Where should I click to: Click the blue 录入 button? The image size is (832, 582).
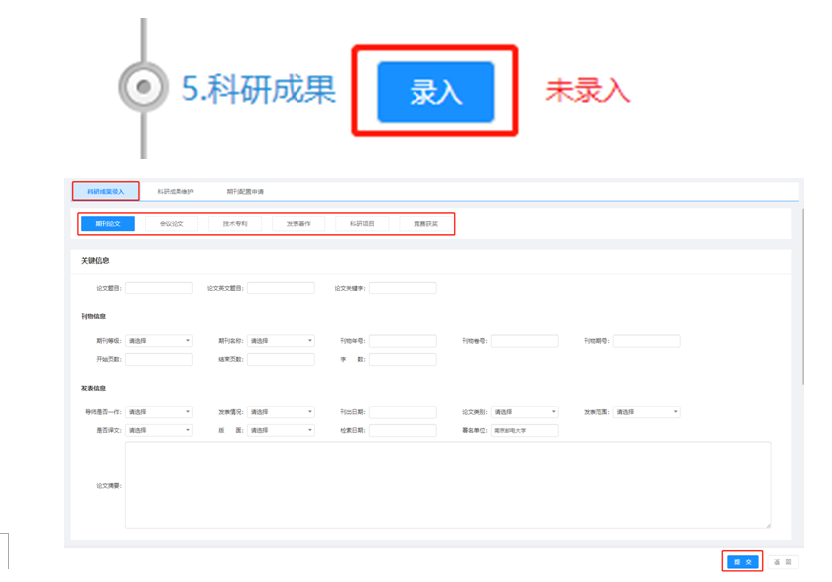pyautogui.click(x=435, y=92)
